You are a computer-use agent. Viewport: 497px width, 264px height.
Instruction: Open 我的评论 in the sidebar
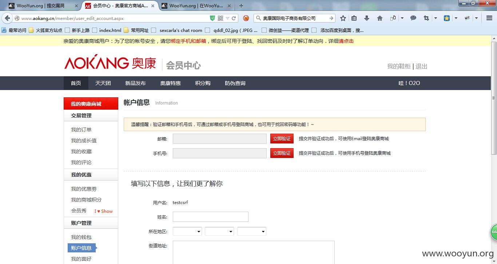81,162
